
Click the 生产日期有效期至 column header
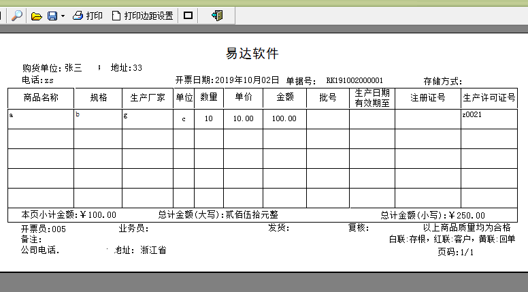tap(372, 97)
